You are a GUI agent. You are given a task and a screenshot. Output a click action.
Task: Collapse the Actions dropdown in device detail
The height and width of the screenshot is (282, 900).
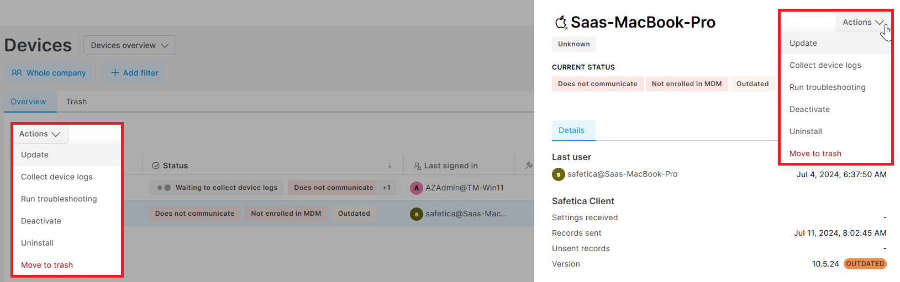coord(863,22)
